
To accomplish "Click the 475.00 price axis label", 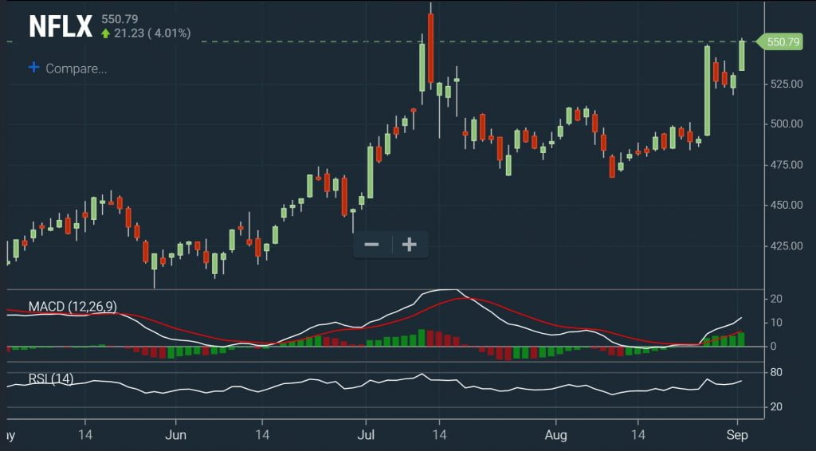I will 786,165.
